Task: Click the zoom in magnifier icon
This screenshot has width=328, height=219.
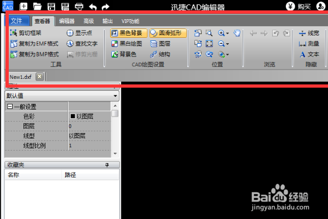Action: (x=221, y=33)
